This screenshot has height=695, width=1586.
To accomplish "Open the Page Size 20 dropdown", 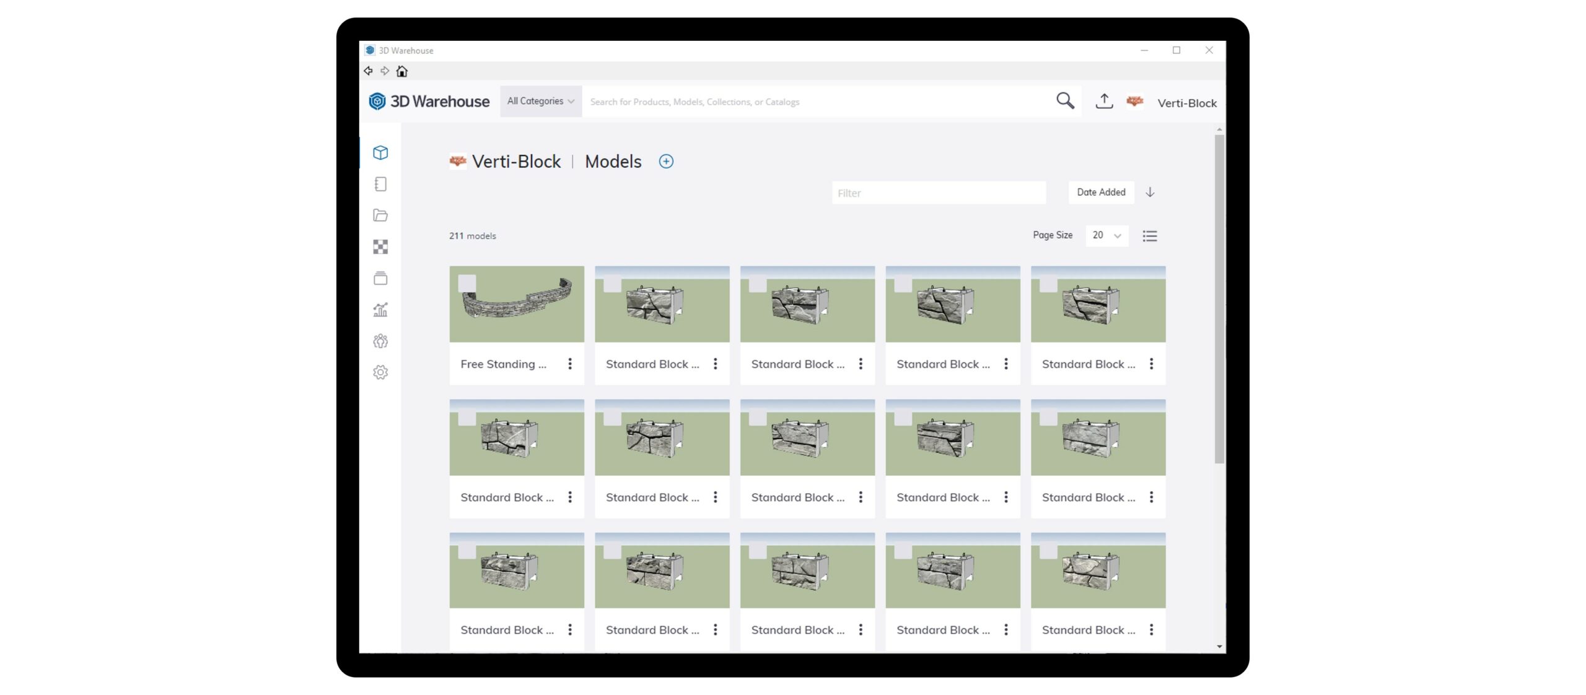I will 1106,235.
